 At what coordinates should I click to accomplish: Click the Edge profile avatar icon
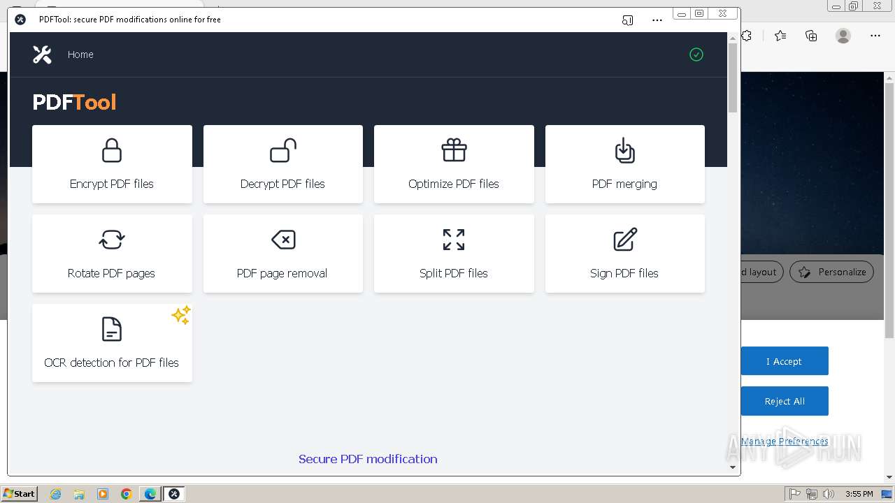843,36
